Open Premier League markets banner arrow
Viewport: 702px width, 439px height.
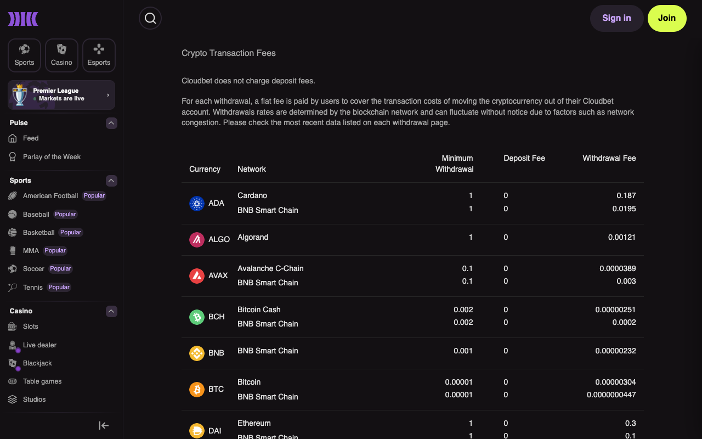click(108, 95)
